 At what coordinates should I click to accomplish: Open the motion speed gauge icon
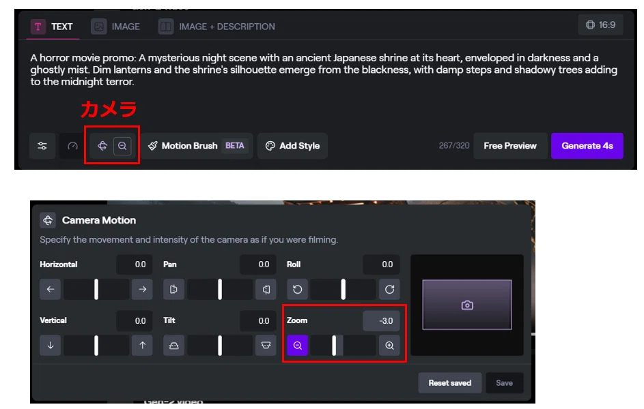point(72,146)
